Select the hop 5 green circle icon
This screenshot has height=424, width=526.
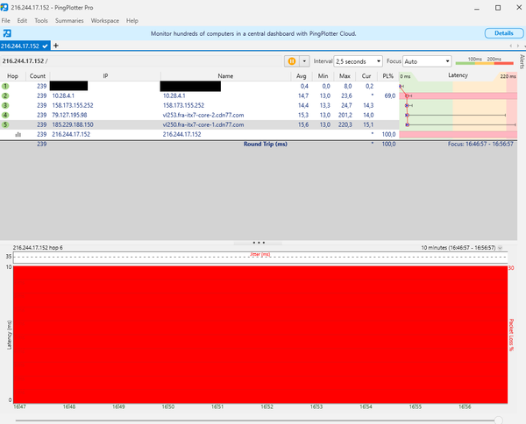[x=5, y=124]
